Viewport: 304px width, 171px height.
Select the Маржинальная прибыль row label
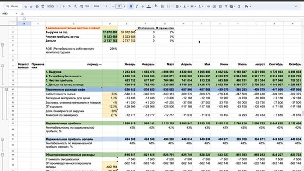coord(74,123)
